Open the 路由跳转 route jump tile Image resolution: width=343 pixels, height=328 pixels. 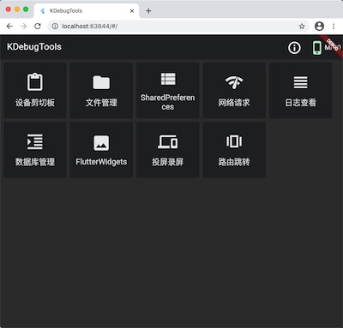coord(234,150)
